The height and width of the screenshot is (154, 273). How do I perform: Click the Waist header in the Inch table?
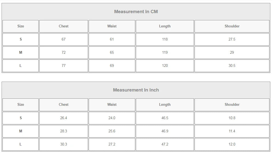pos(112,105)
